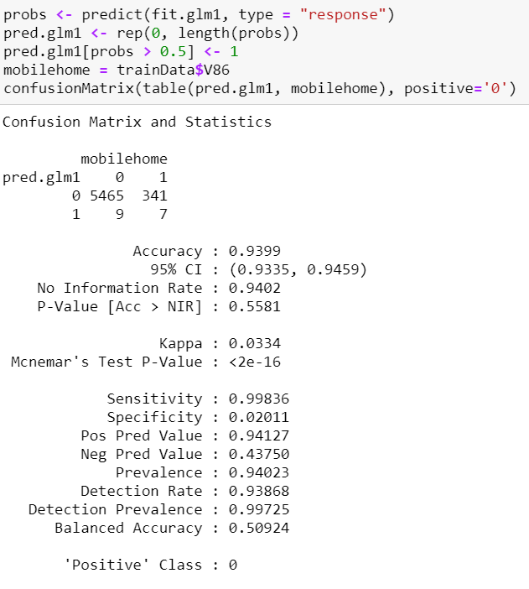The height and width of the screenshot is (589, 529).
Task: Click the 95% CI interval text
Action: click(298, 269)
